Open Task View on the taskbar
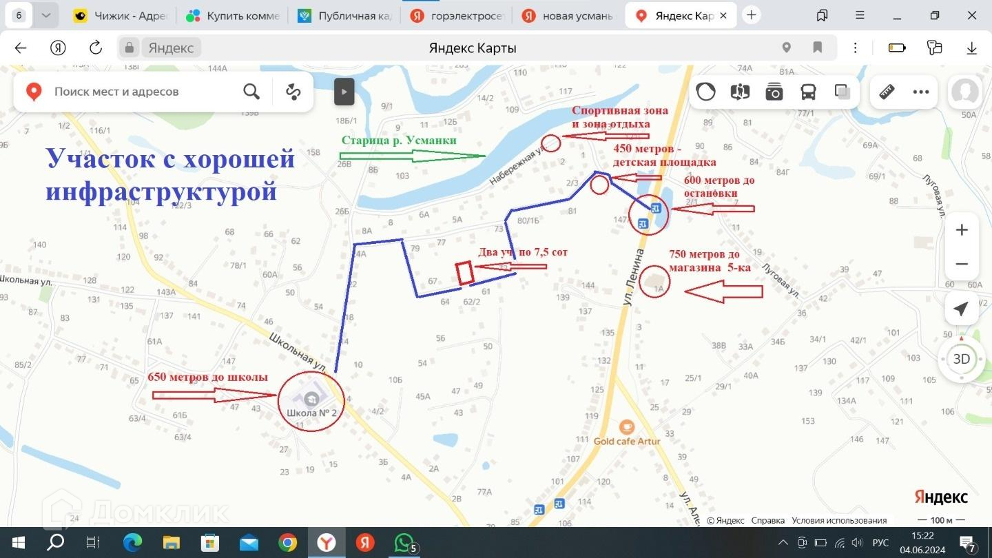The image size is (992, 558). (x=92, y=543)
